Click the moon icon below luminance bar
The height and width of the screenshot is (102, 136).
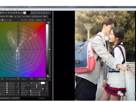(x=48, y=76)
